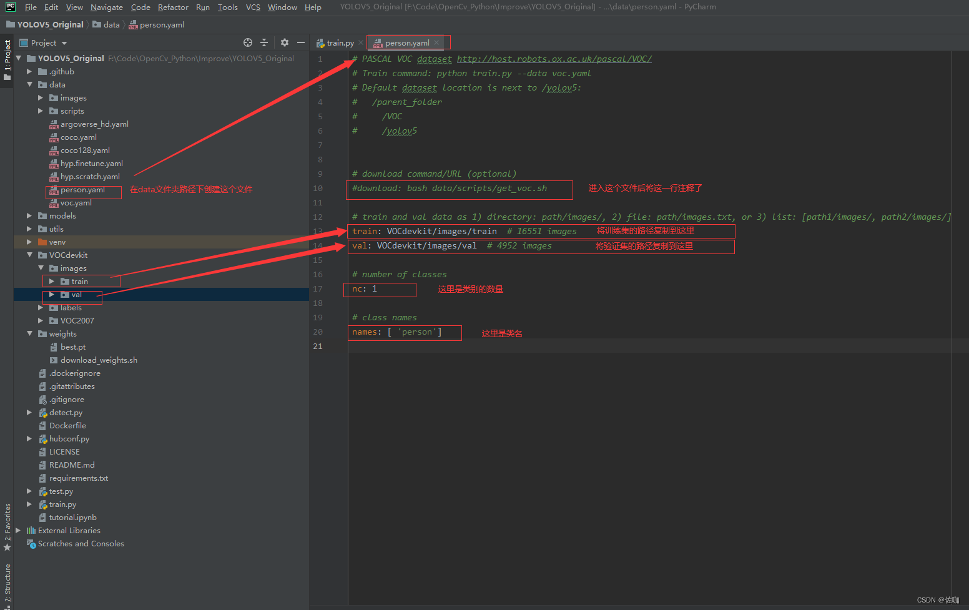Click YOLOV5_Original breadcrumb
969x610 pixels.
pos(45,25)
